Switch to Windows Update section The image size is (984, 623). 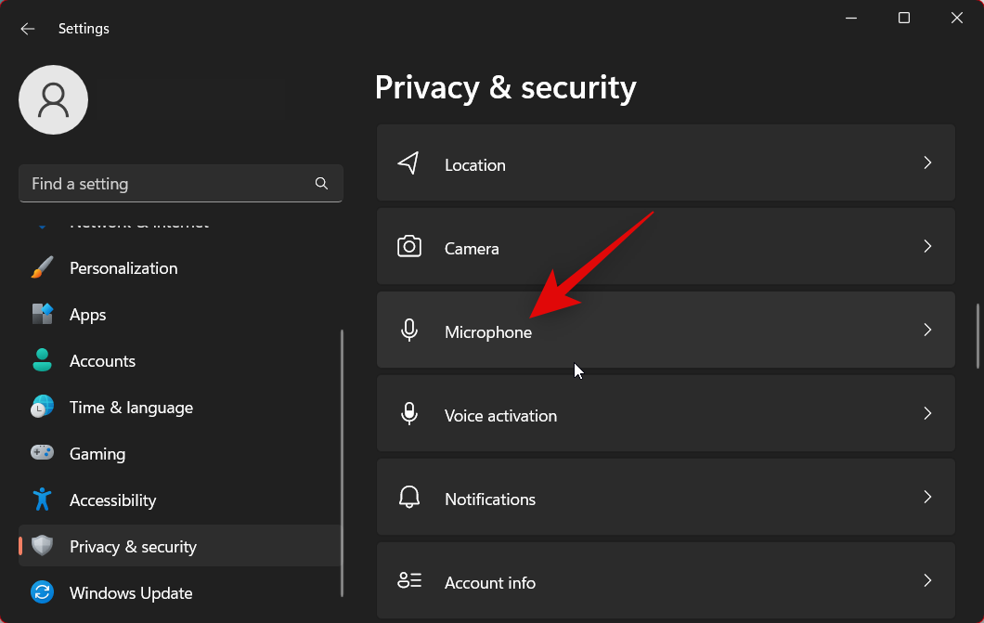click(x=131, y=593)
